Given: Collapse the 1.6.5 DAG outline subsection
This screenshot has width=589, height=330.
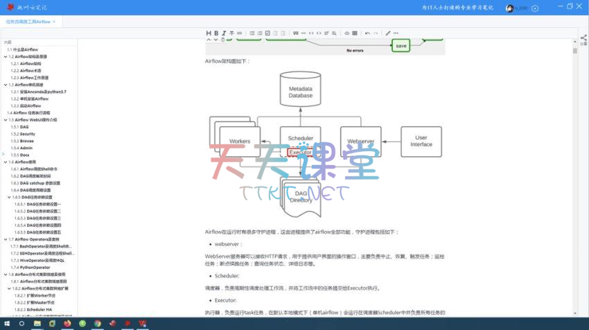Looking at the screenshot, I should click(10, 197).
